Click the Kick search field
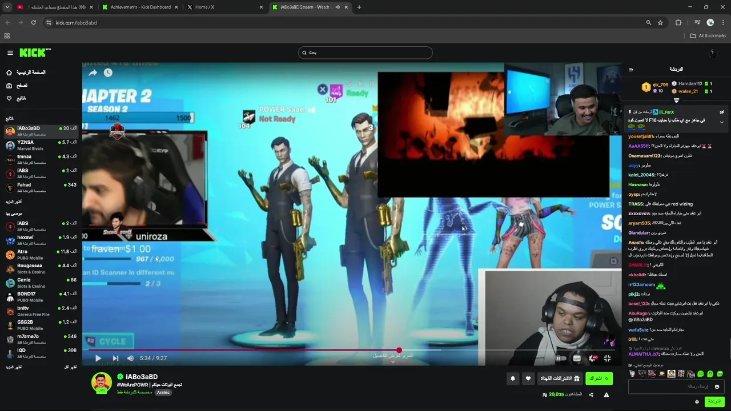This screenshot has width=731, height=411. 365,53
